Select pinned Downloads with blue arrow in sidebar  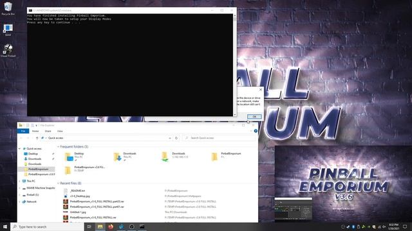[x=34, y=159]
